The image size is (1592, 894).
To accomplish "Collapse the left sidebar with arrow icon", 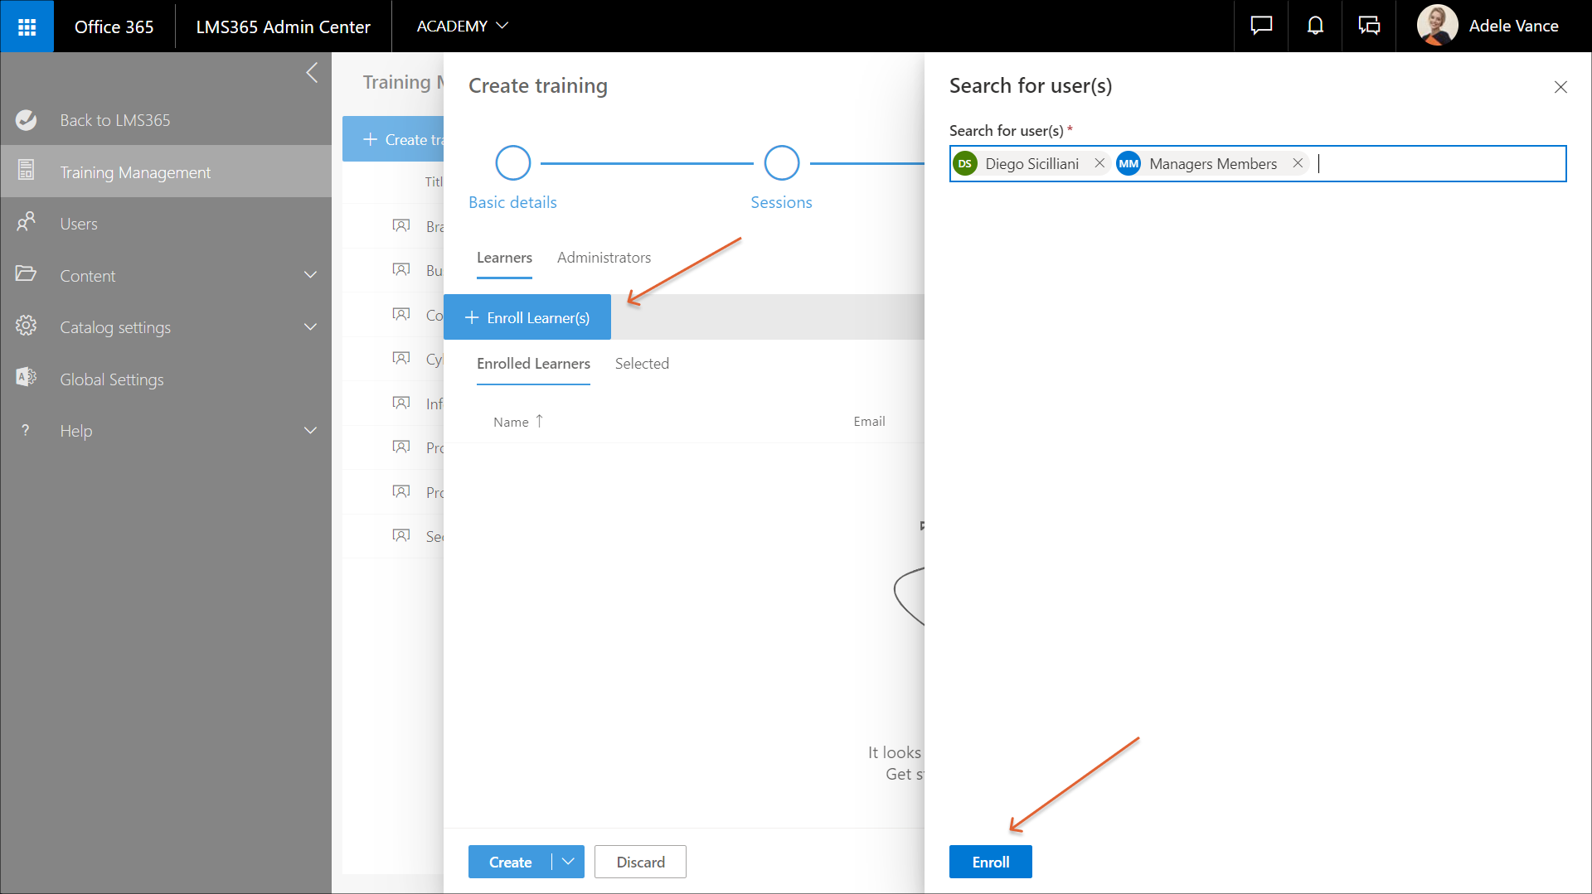I will point(312,73).
